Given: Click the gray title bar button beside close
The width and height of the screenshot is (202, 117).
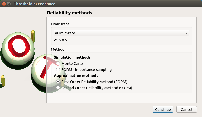Looking at the screenshot, I should (9, 4).
